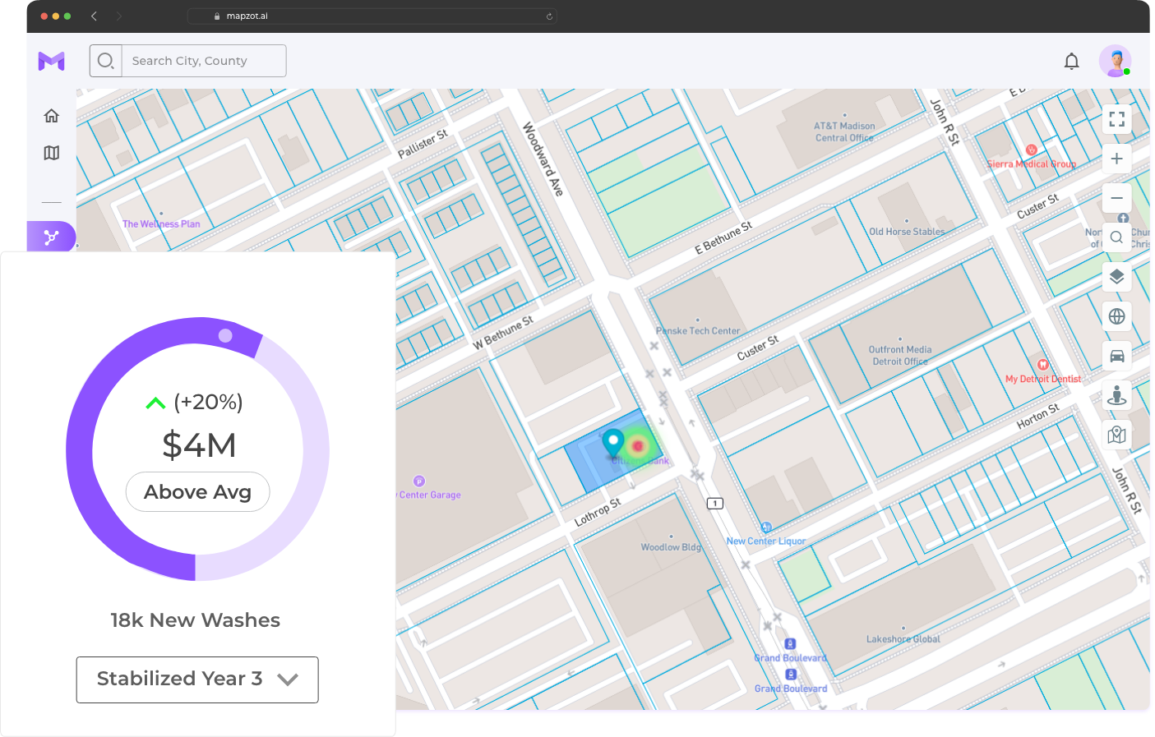Go to Home in sidebar

tap(52, 116)
